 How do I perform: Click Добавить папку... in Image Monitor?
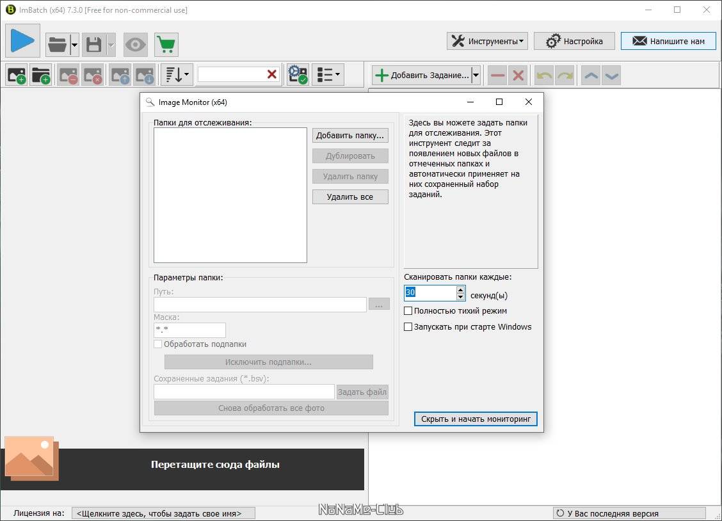(x=350, y=135)
